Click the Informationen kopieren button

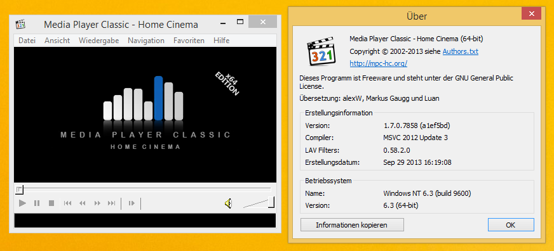tap(352, 225)
